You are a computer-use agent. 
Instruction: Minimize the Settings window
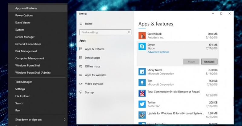tap(213, 14)
